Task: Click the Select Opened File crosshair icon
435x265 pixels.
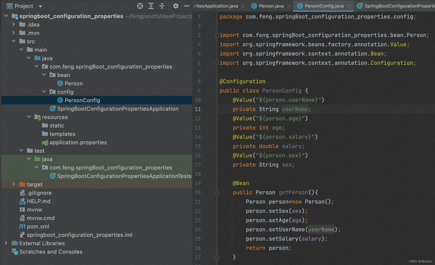Action: pos(140,6)
